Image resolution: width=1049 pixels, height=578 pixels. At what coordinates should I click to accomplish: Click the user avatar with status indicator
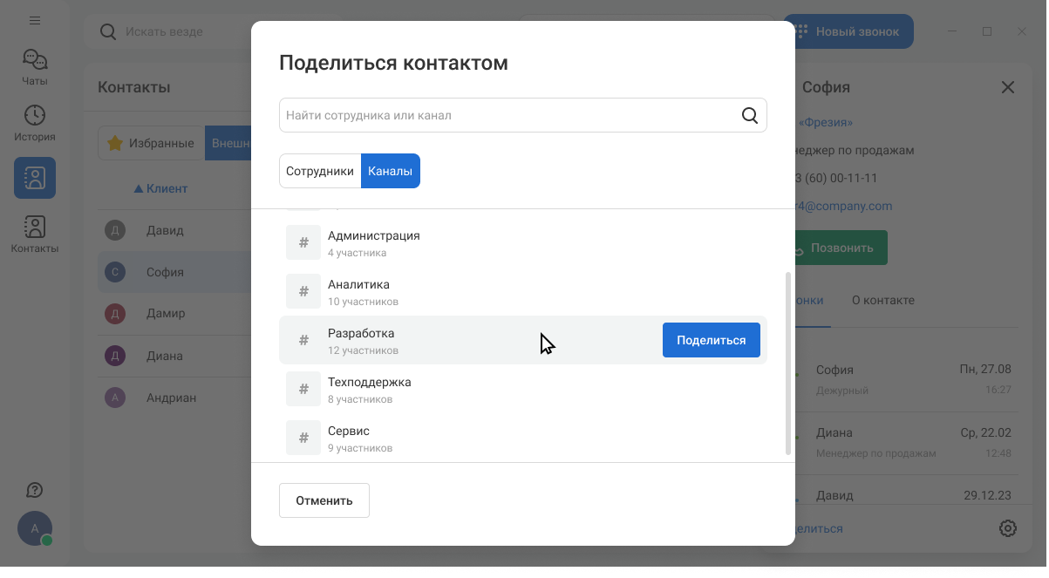pyautogui.click(x=35, y=528)
